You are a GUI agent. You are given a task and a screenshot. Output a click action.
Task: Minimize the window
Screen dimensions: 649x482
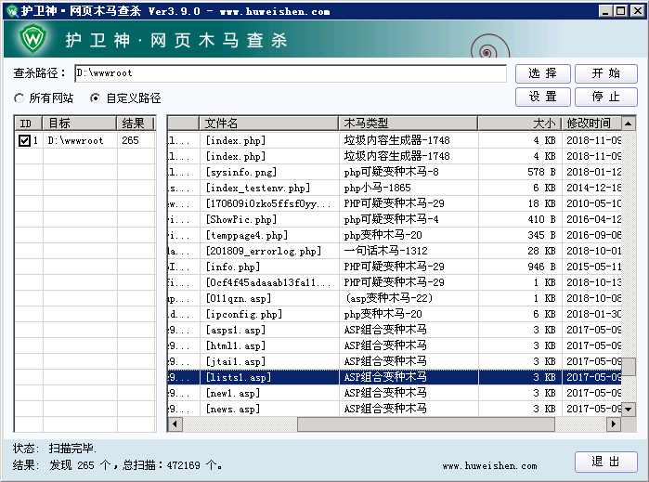(x=606, y=11)
